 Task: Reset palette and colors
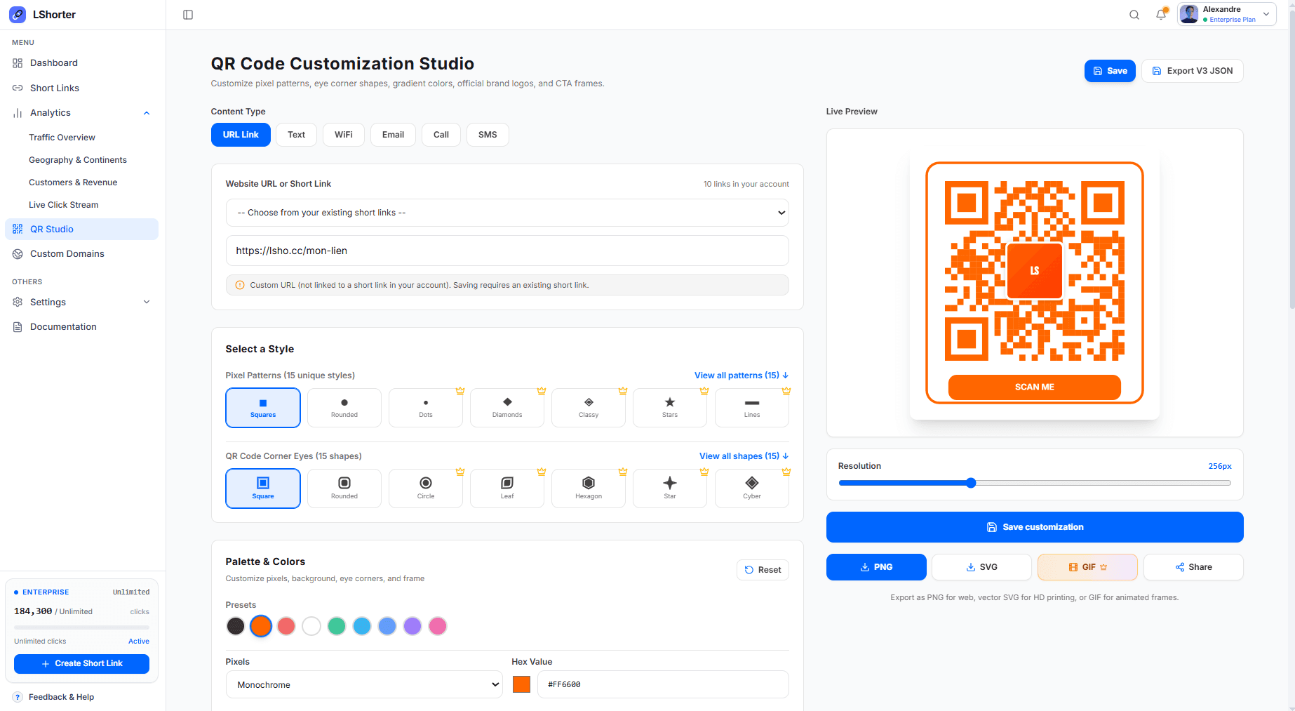(x=763, y=570)
